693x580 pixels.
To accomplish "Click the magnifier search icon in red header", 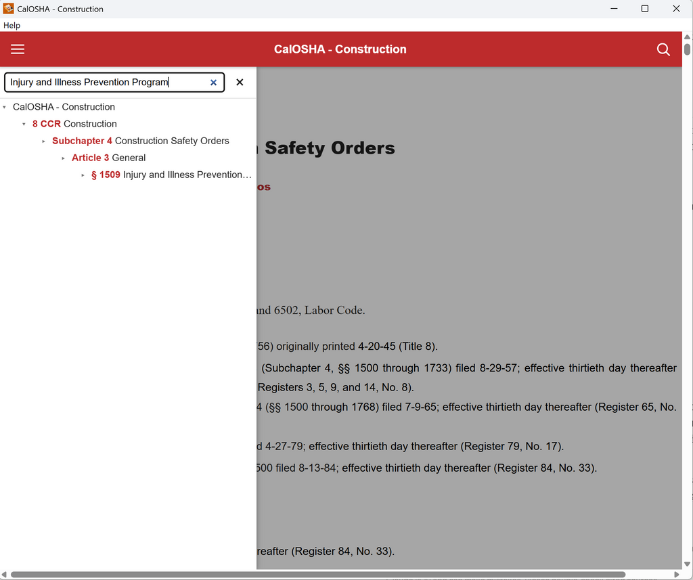I will (663, 49).
